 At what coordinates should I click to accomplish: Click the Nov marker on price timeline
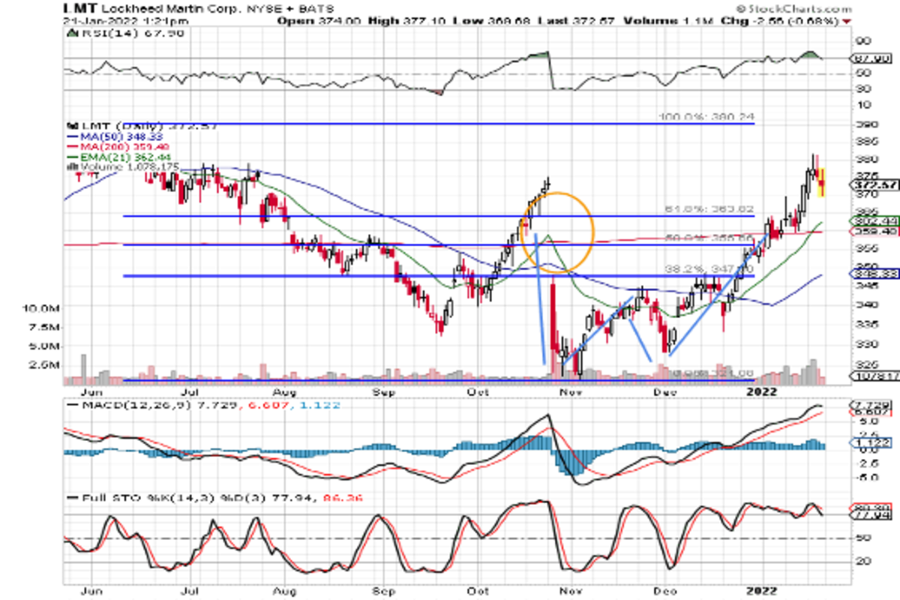pyautogui.click(x=571, y=391)
